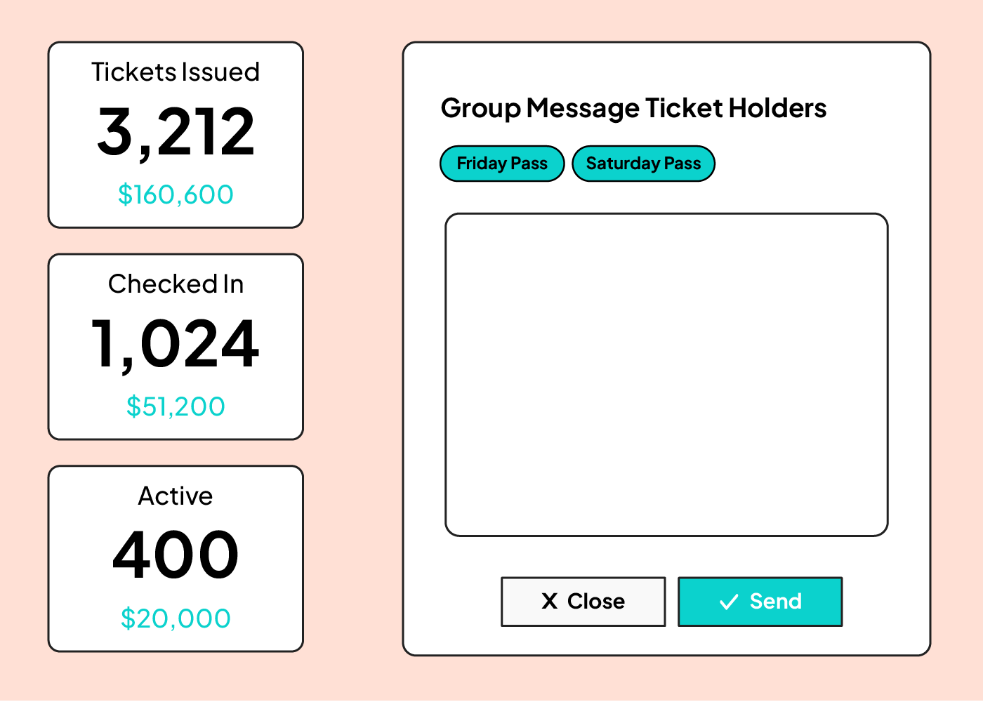Viewport: 983px width, 702px height.
Task: Click the 3,212 tickets issued count
Action: pos(176,132)
